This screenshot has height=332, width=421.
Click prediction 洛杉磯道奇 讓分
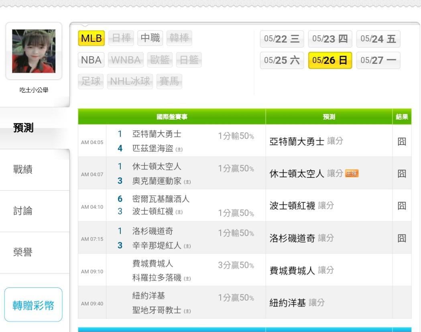coord(302,238)
